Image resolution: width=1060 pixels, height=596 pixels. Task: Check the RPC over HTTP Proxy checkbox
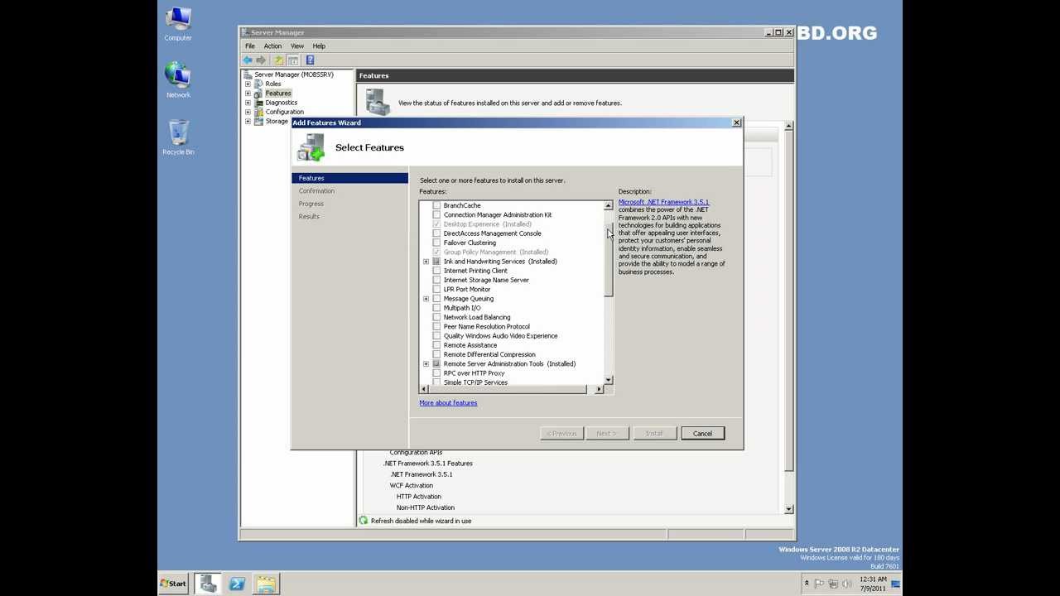click(x=436, y=373)
